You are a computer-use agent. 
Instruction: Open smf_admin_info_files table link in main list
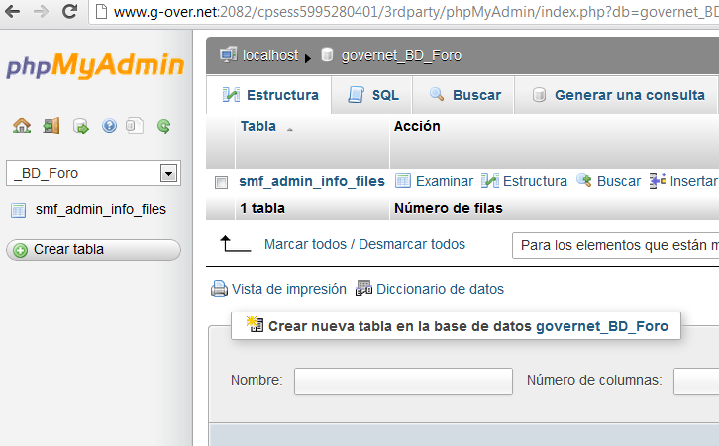(x=312, y=181)
